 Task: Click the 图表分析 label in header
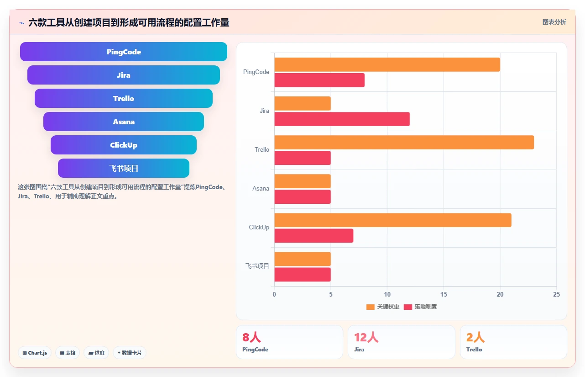click(554, 22)
